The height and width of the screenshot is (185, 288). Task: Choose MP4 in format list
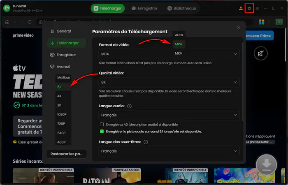(x=179, y=44)
